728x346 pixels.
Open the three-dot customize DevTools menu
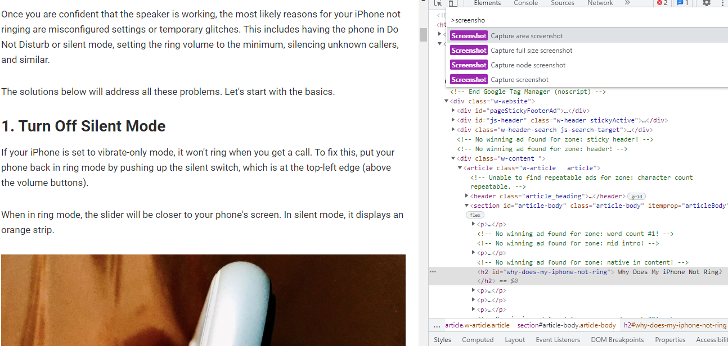[x=723, y=3]
